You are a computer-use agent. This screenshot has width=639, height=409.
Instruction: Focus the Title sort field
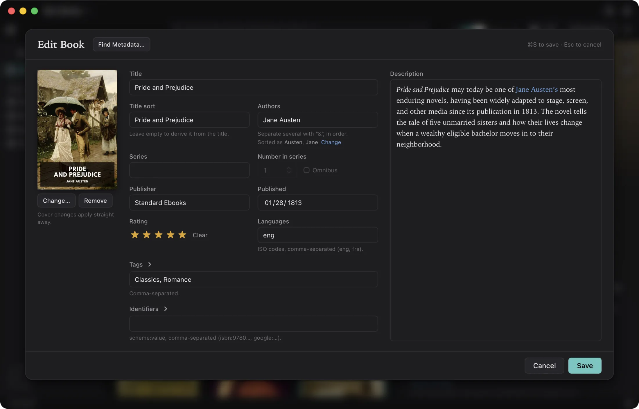tap(189, 120)
